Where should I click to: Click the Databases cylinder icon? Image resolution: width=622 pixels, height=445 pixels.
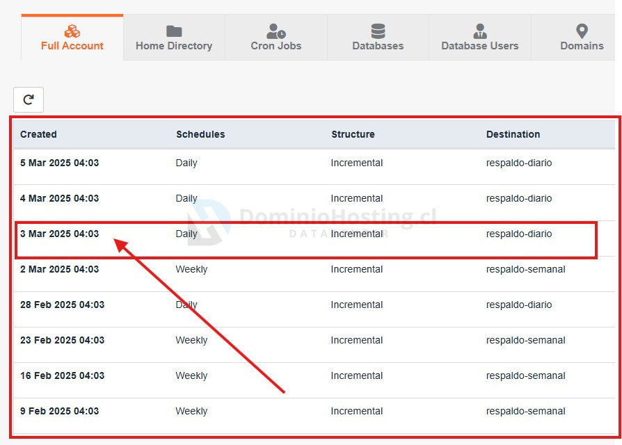(378, 31)
